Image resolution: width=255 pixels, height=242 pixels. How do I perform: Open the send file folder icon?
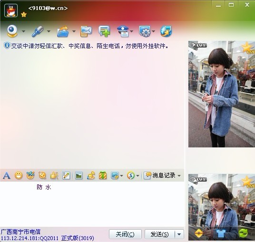coord(63,31)
